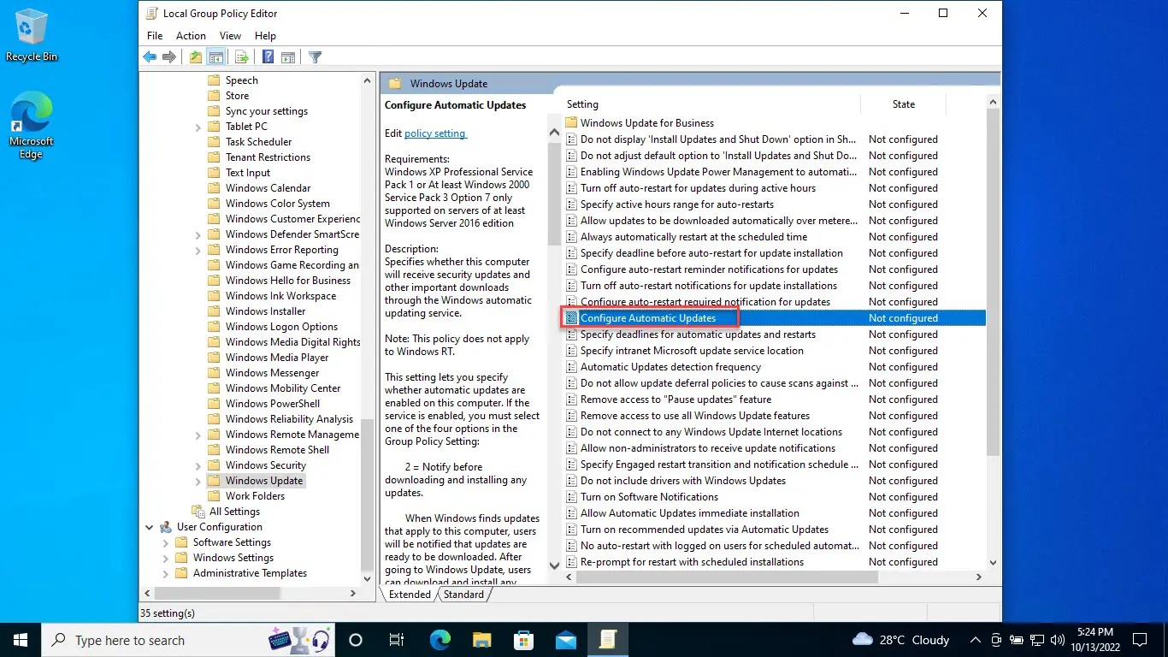Open Task View on taskbar
This screenshot has height=657, width=1168.
(x=397, y=640)
